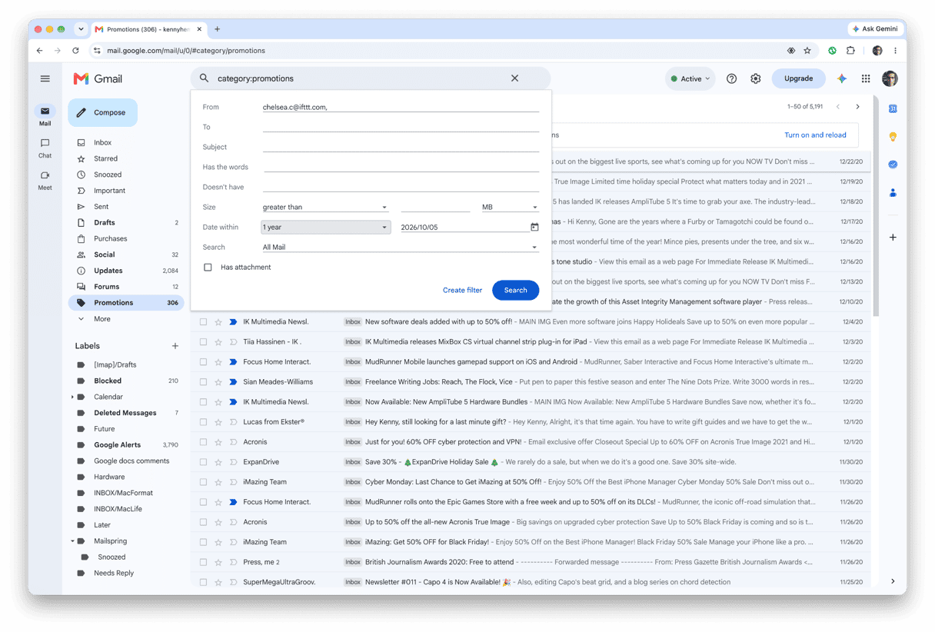Switch to Mail in the left rail
The image size is (935, 632).
click(x=45, y=115)
